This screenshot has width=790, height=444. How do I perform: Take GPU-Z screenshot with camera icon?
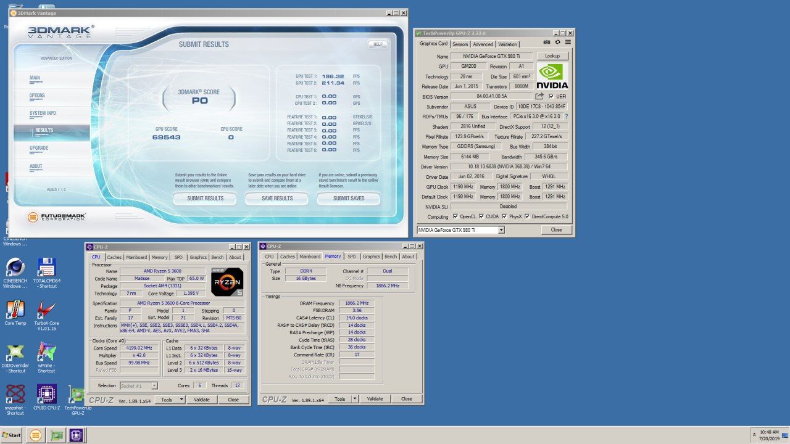pos(547,42)
